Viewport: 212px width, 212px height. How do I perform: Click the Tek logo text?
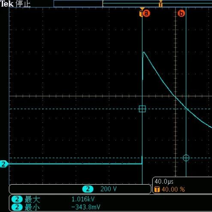point(7,4)
